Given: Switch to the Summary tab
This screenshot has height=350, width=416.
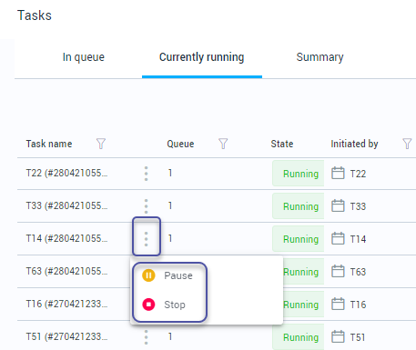Looking at the screenshot, I should [x=320, y=57].
